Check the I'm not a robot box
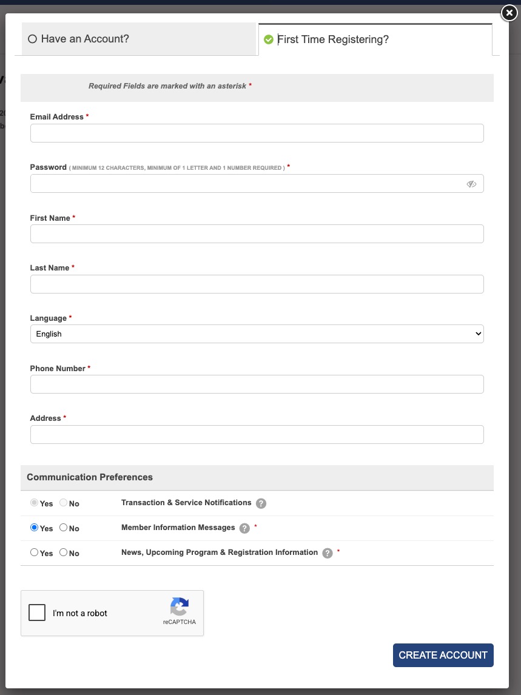This screenshot has height=695, width=521. tap(37, 613)
